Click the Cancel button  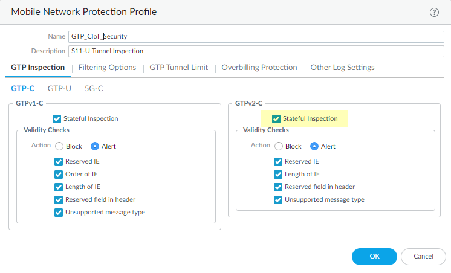(423, 256)
